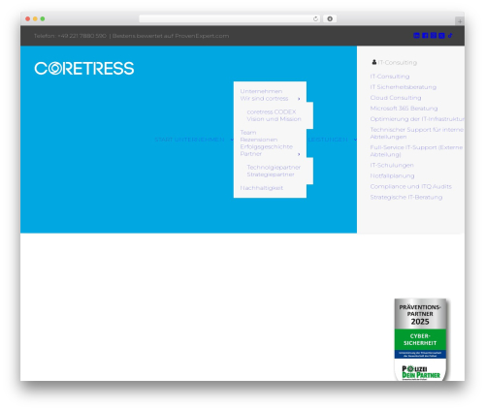Open 'Optimierung der IT-Infrastruktur' link
The width and height of the screenshot is (485, 410).
[x=417, y=119]
